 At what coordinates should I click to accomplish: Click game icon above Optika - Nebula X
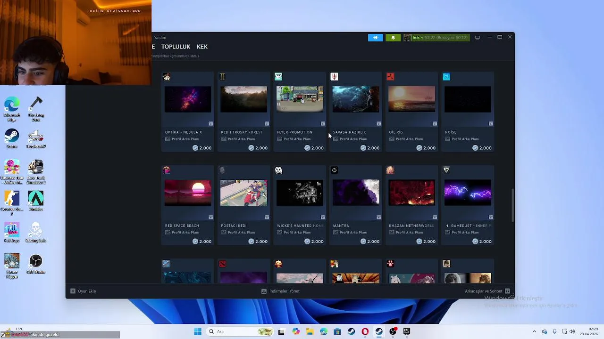coord(167,77)
